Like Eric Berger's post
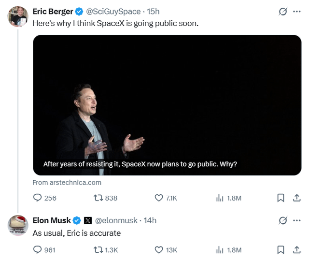 [x=159, y=198]
